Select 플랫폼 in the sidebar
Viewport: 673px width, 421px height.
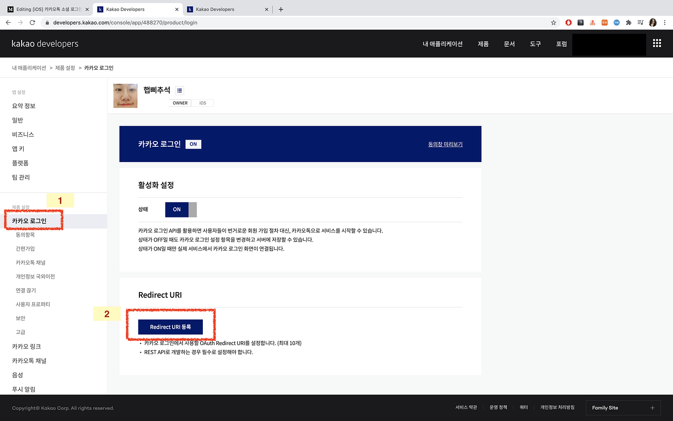click(x=20, y=163)
